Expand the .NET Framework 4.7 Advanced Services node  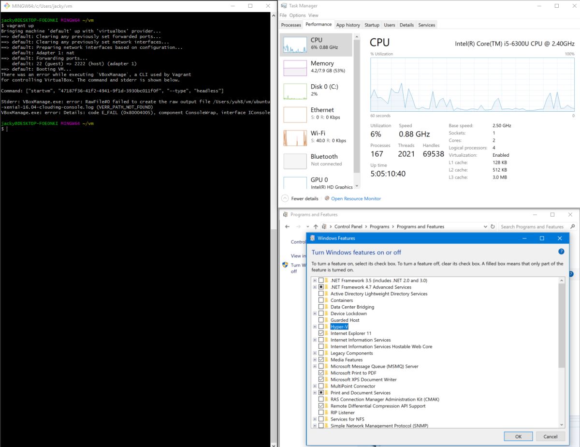(315, 287)
